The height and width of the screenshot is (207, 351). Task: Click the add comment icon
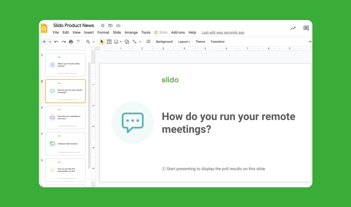point(149,42)
